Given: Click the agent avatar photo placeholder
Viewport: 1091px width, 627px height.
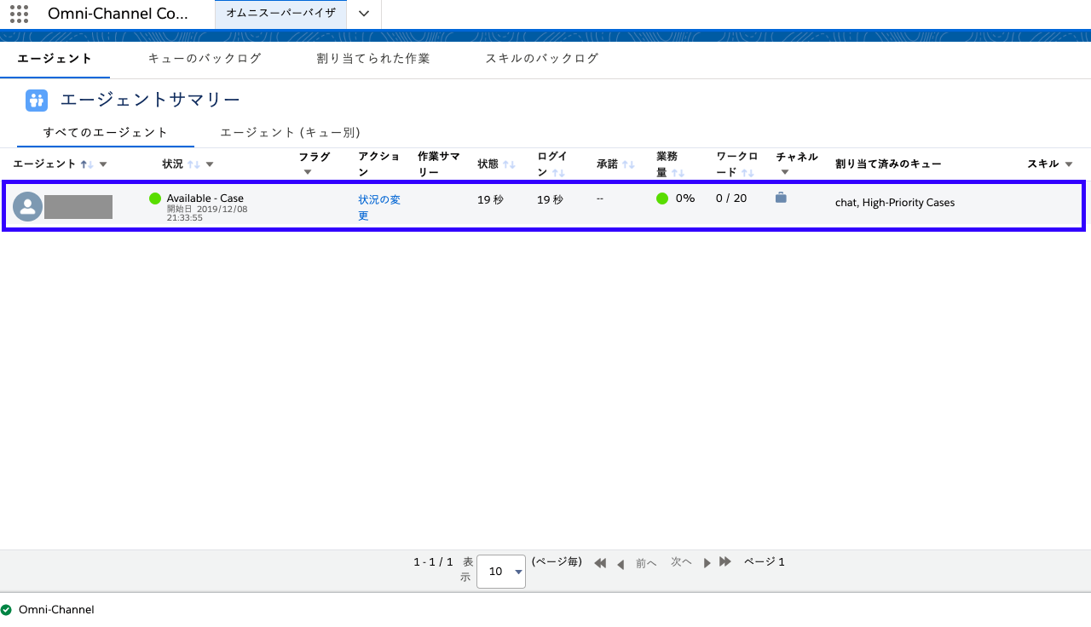Looking at the screenshot, I should 26,206.
